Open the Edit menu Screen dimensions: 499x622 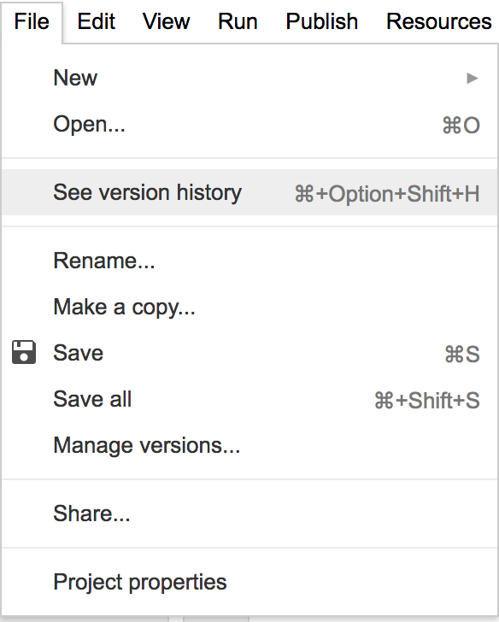coord(97,21)
